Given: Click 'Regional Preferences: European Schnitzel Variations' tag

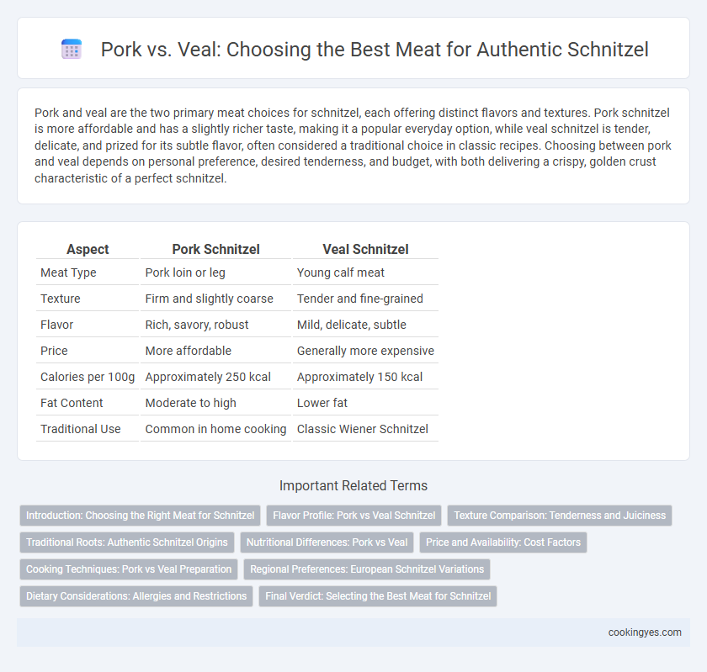Looking at the screenshot, I should pyautogui.click(x=367, y=569).
